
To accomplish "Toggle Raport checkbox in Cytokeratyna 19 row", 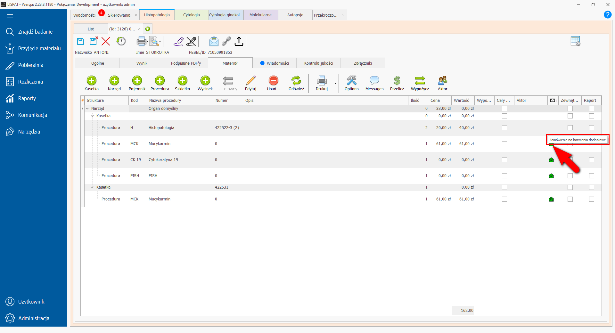I will (x=592, y=160).
